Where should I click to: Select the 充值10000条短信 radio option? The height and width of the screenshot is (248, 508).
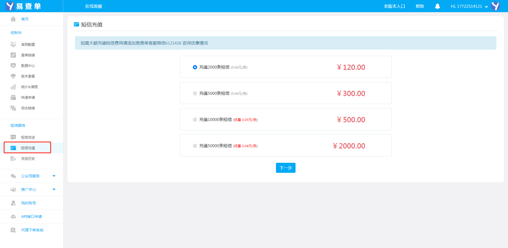pos(195,120)
